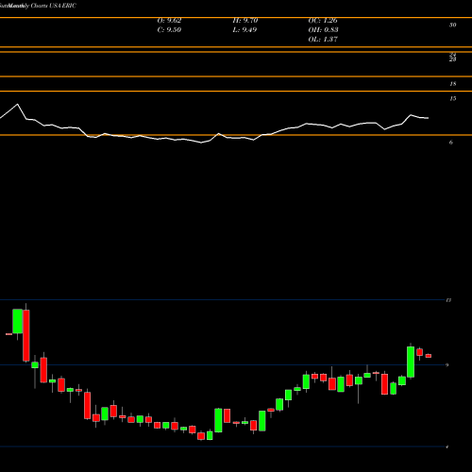472x472 pixels.
Task: Click the upper axis label '6'
Action: 450,143
